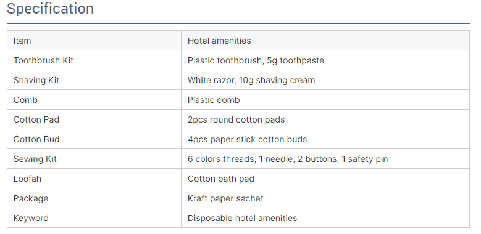Select the Shaving Kit row label

tap(94, 80)
